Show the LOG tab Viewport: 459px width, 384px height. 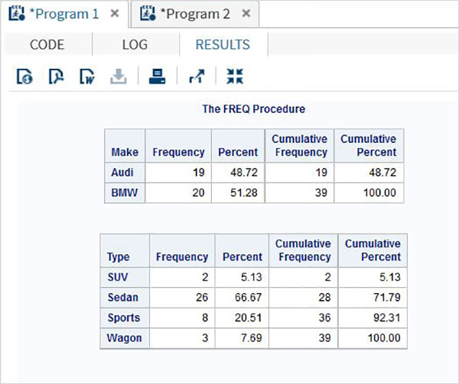(x=135, y=44)
